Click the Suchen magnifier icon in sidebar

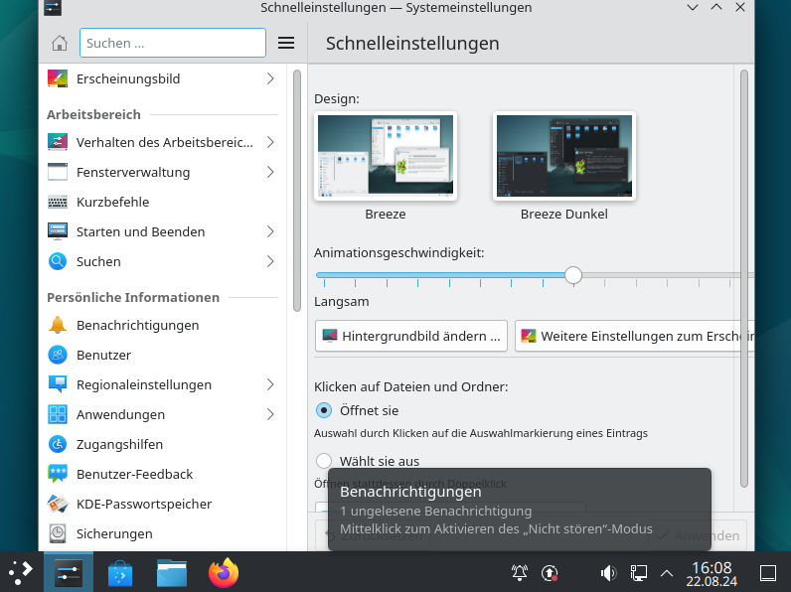(58, 261)
